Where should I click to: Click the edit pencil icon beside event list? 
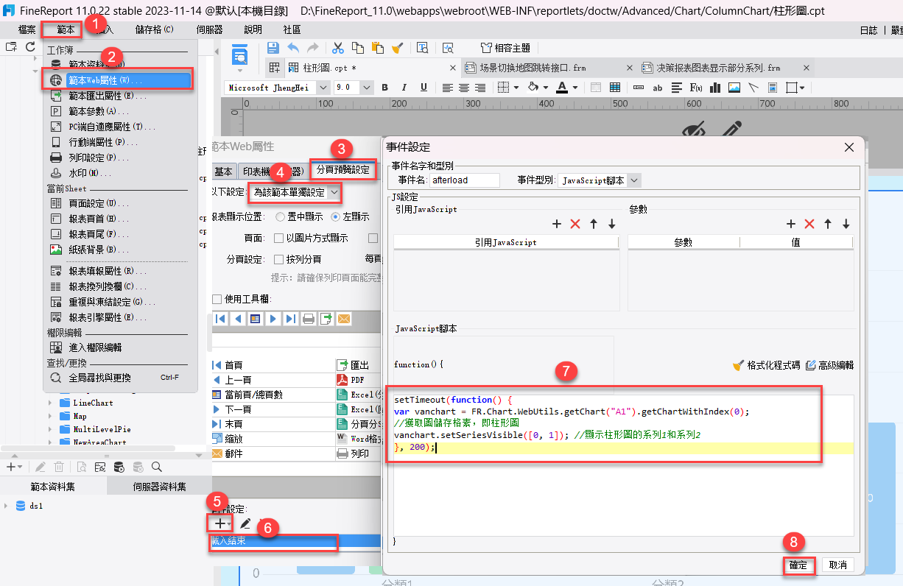point(245,523)
